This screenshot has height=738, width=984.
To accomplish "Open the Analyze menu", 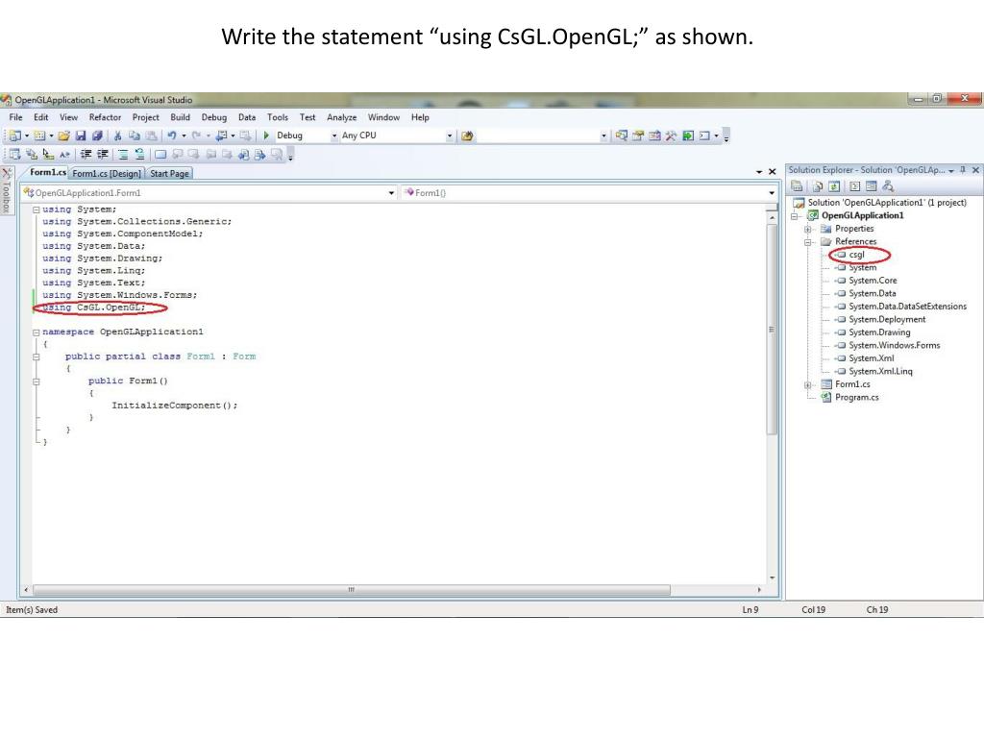I will pyautogui.click(x=341, y=117).
